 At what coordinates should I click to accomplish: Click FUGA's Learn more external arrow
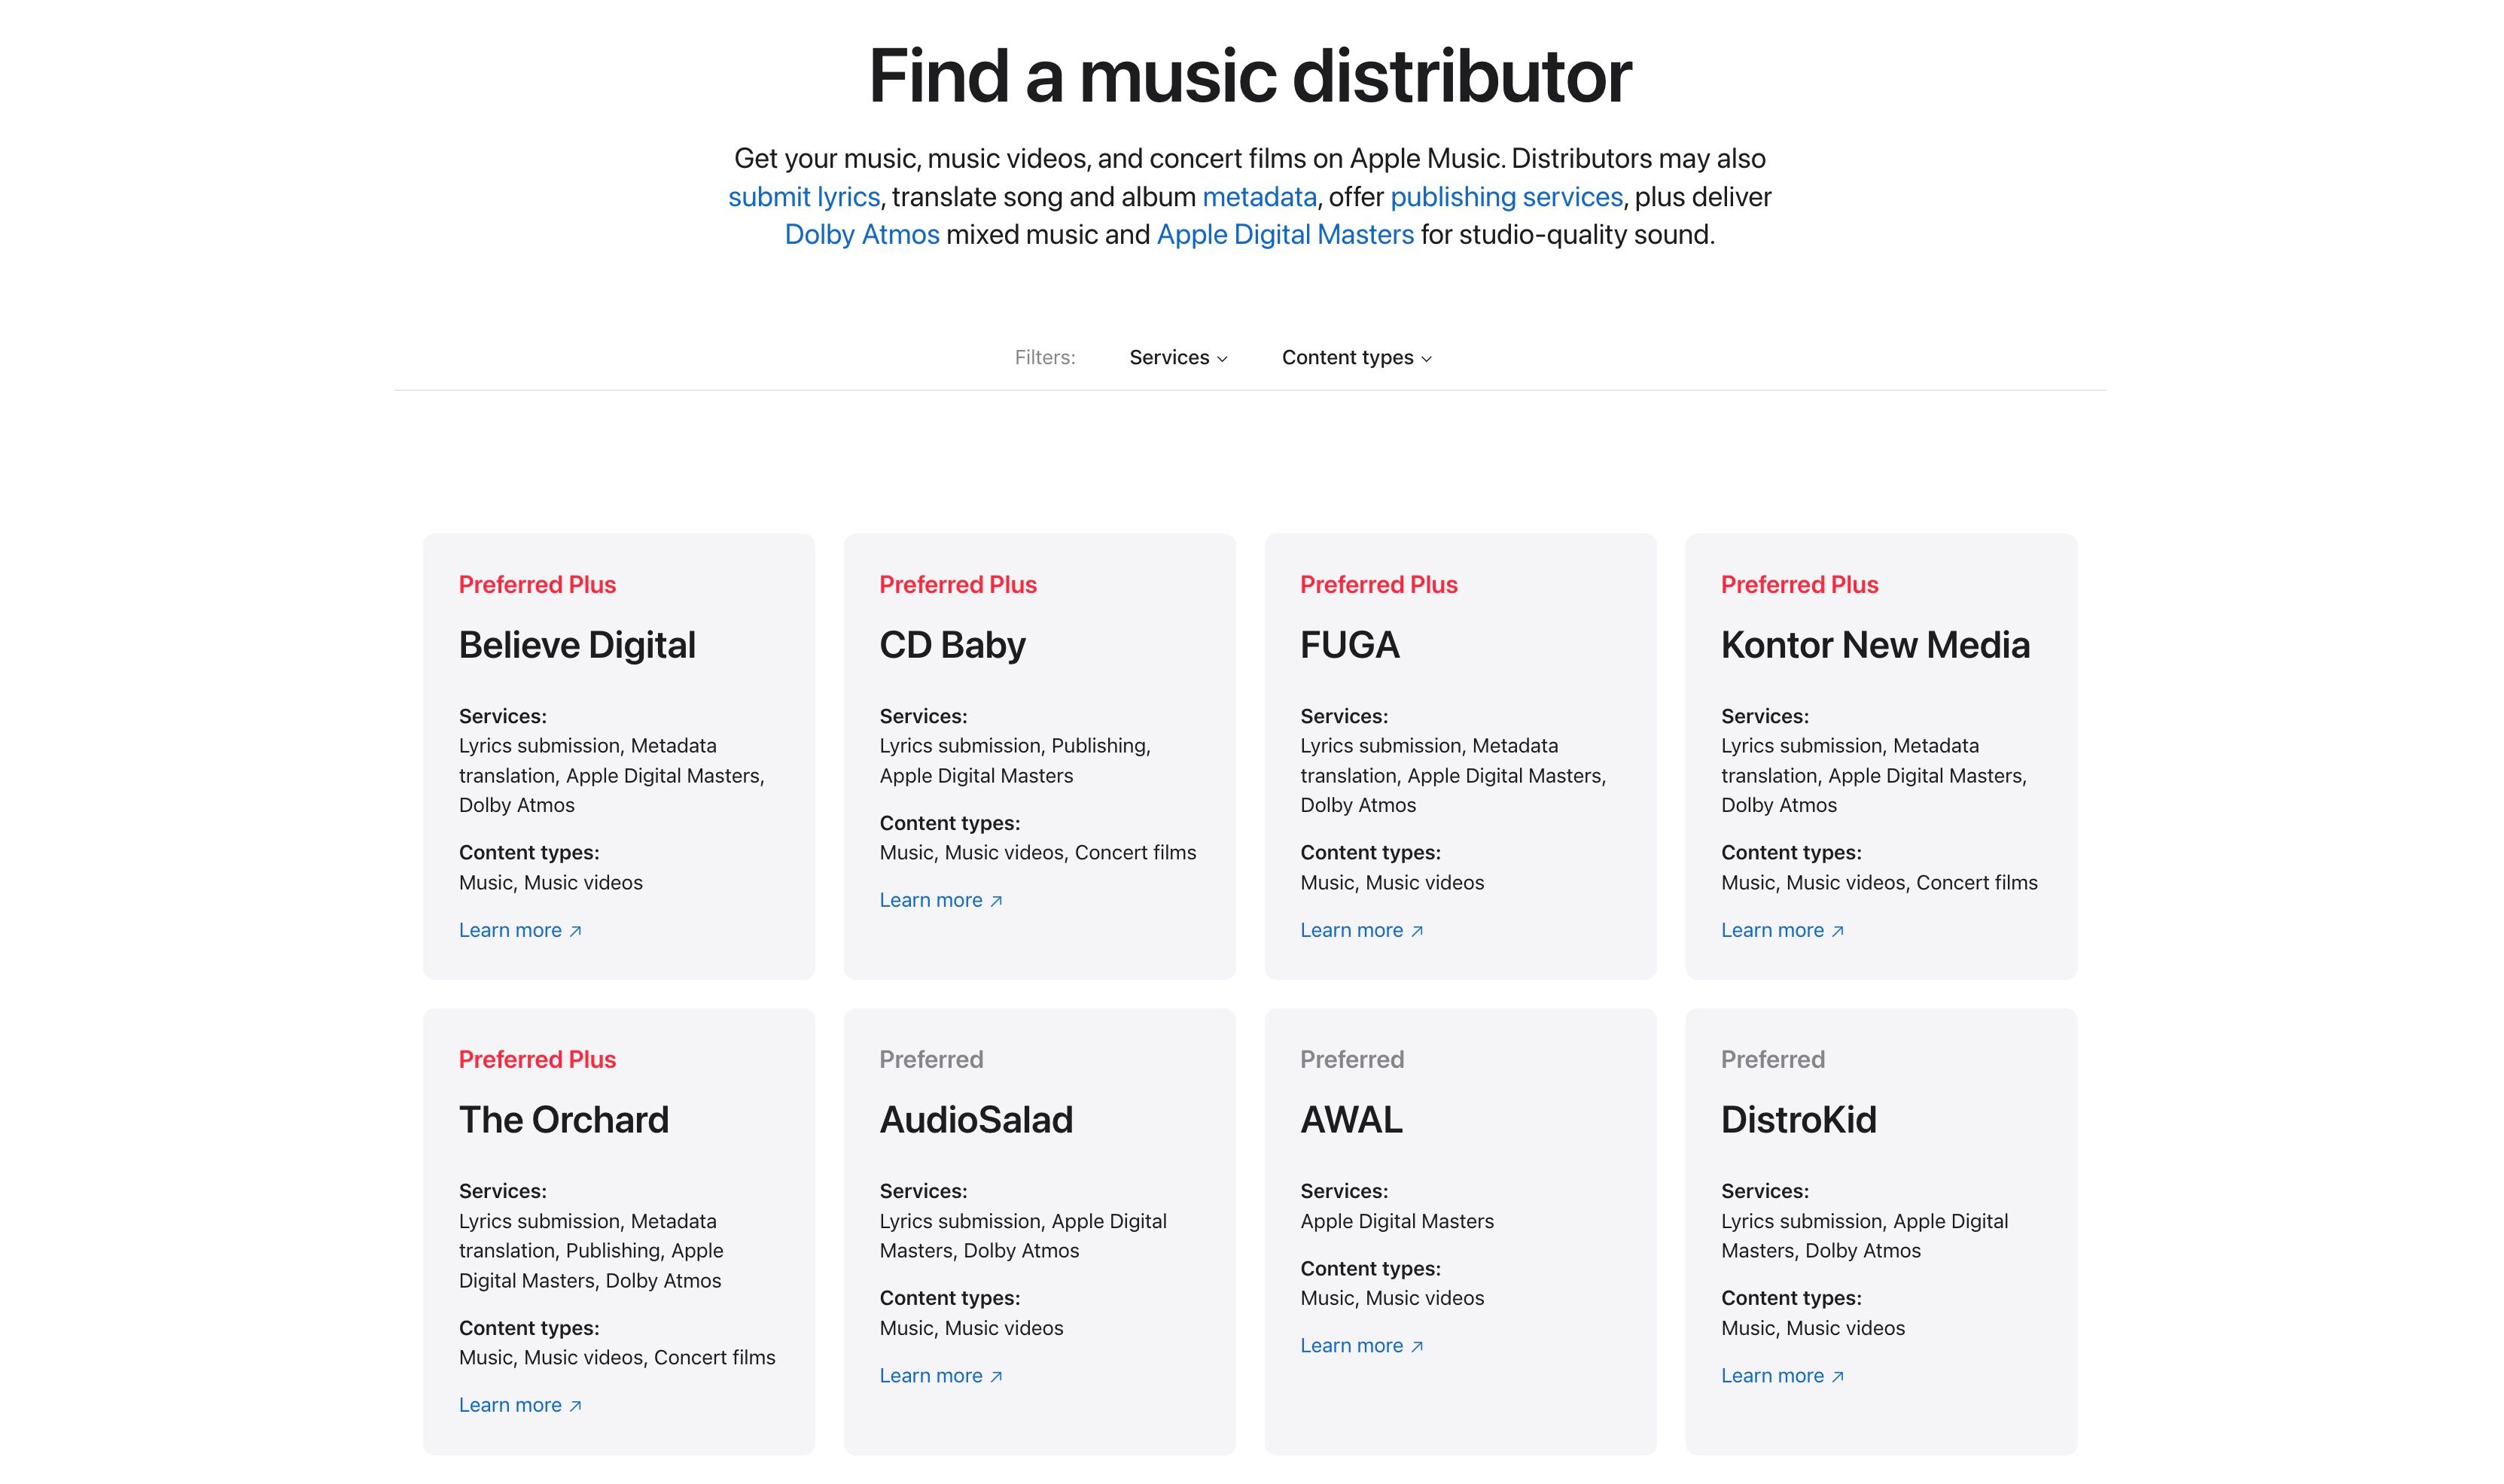coord(1417,932)
